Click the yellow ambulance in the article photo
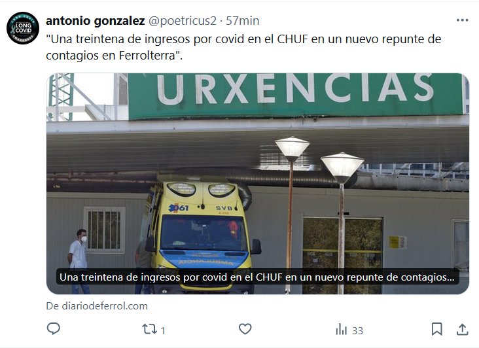The height and width of the screenshot is (348, 479). pos(202,235)
